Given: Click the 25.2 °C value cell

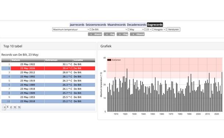Looking at the screenshot, I should pyautogui.click(x=59, y=101).
